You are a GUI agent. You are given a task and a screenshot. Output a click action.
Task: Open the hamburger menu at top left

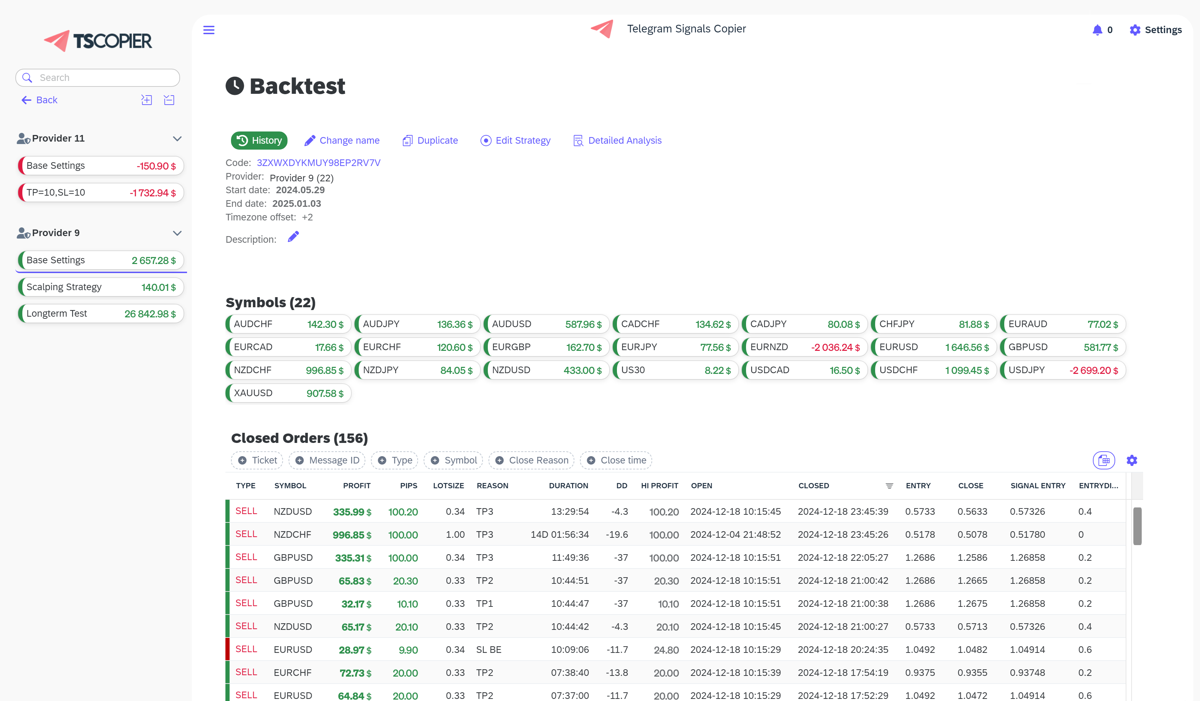(x=209, y=30)
